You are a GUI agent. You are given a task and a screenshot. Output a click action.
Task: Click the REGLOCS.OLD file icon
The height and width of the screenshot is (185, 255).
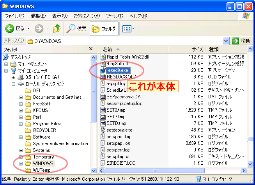[103, 77]
